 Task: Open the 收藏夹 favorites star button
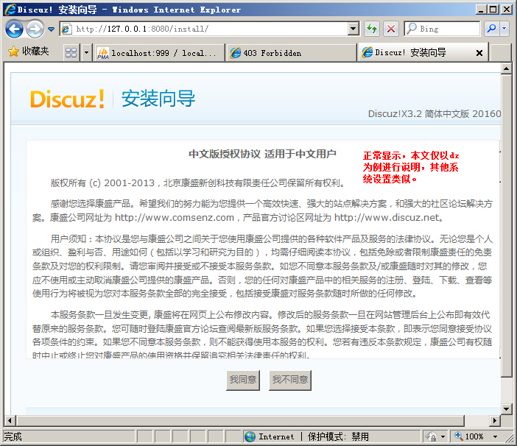[29, 52]
